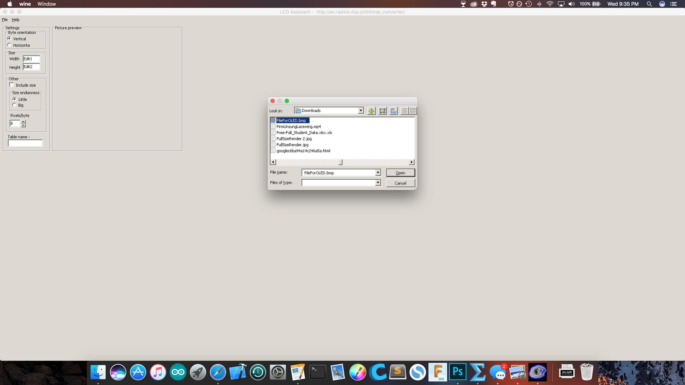Click the create new folder icon
The image size is (685, 385).
tap(394, 111)
